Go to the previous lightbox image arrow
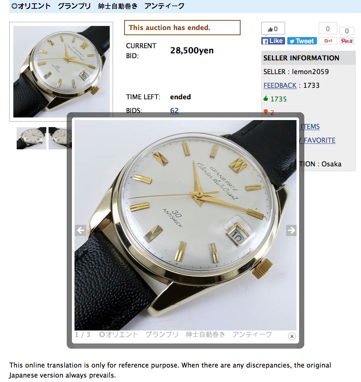361x382 pixels. [80, 230]
